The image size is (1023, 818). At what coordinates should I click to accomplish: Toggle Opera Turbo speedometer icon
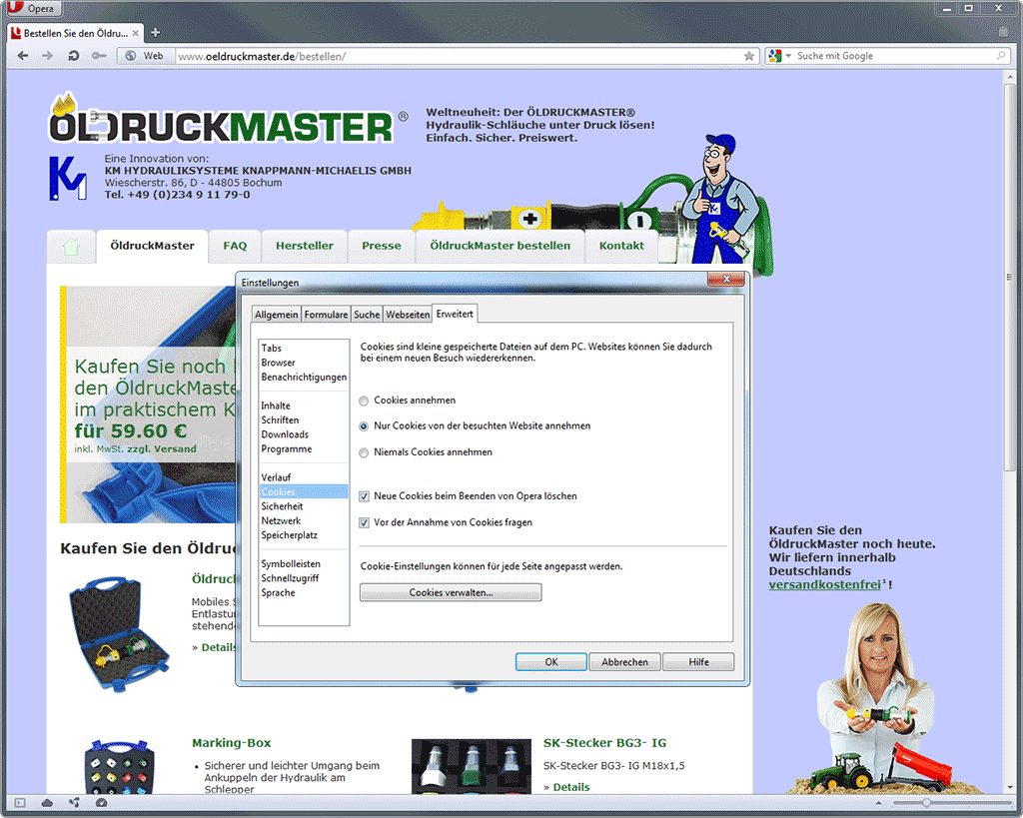(101, 803)
